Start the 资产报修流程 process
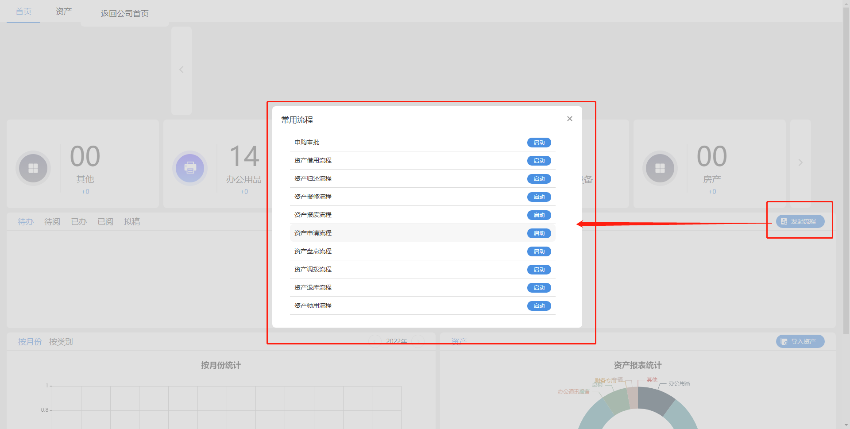Image resolution: width=850 pixels, height=429 pixels. (539, 197)
